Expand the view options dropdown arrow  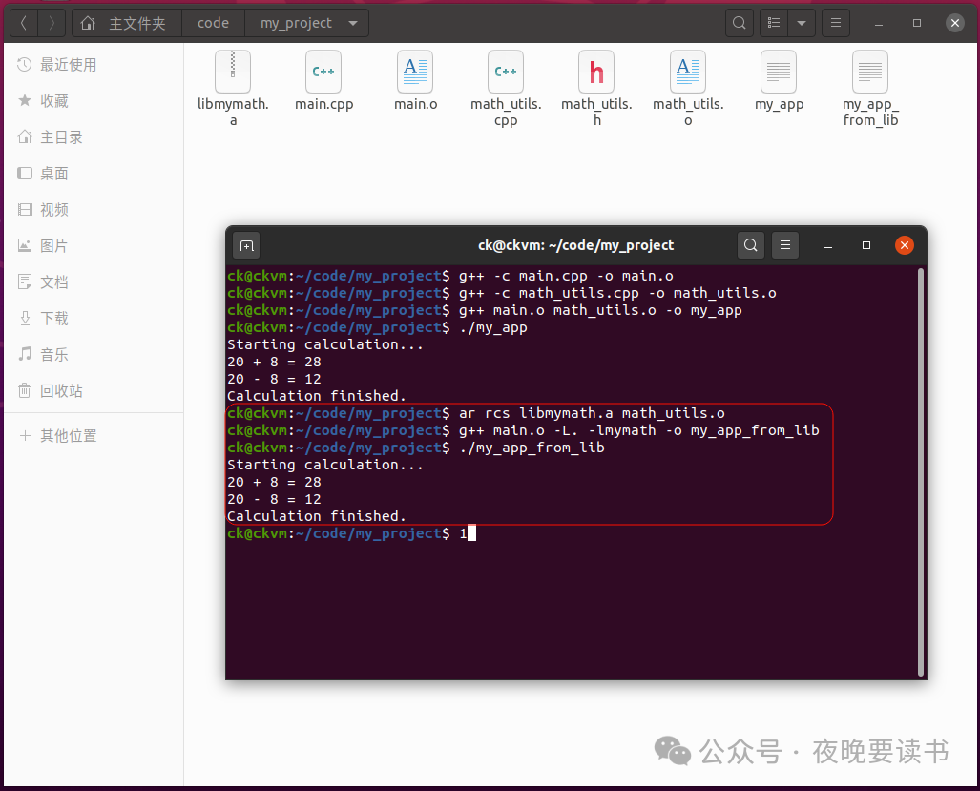coord(802,23)
